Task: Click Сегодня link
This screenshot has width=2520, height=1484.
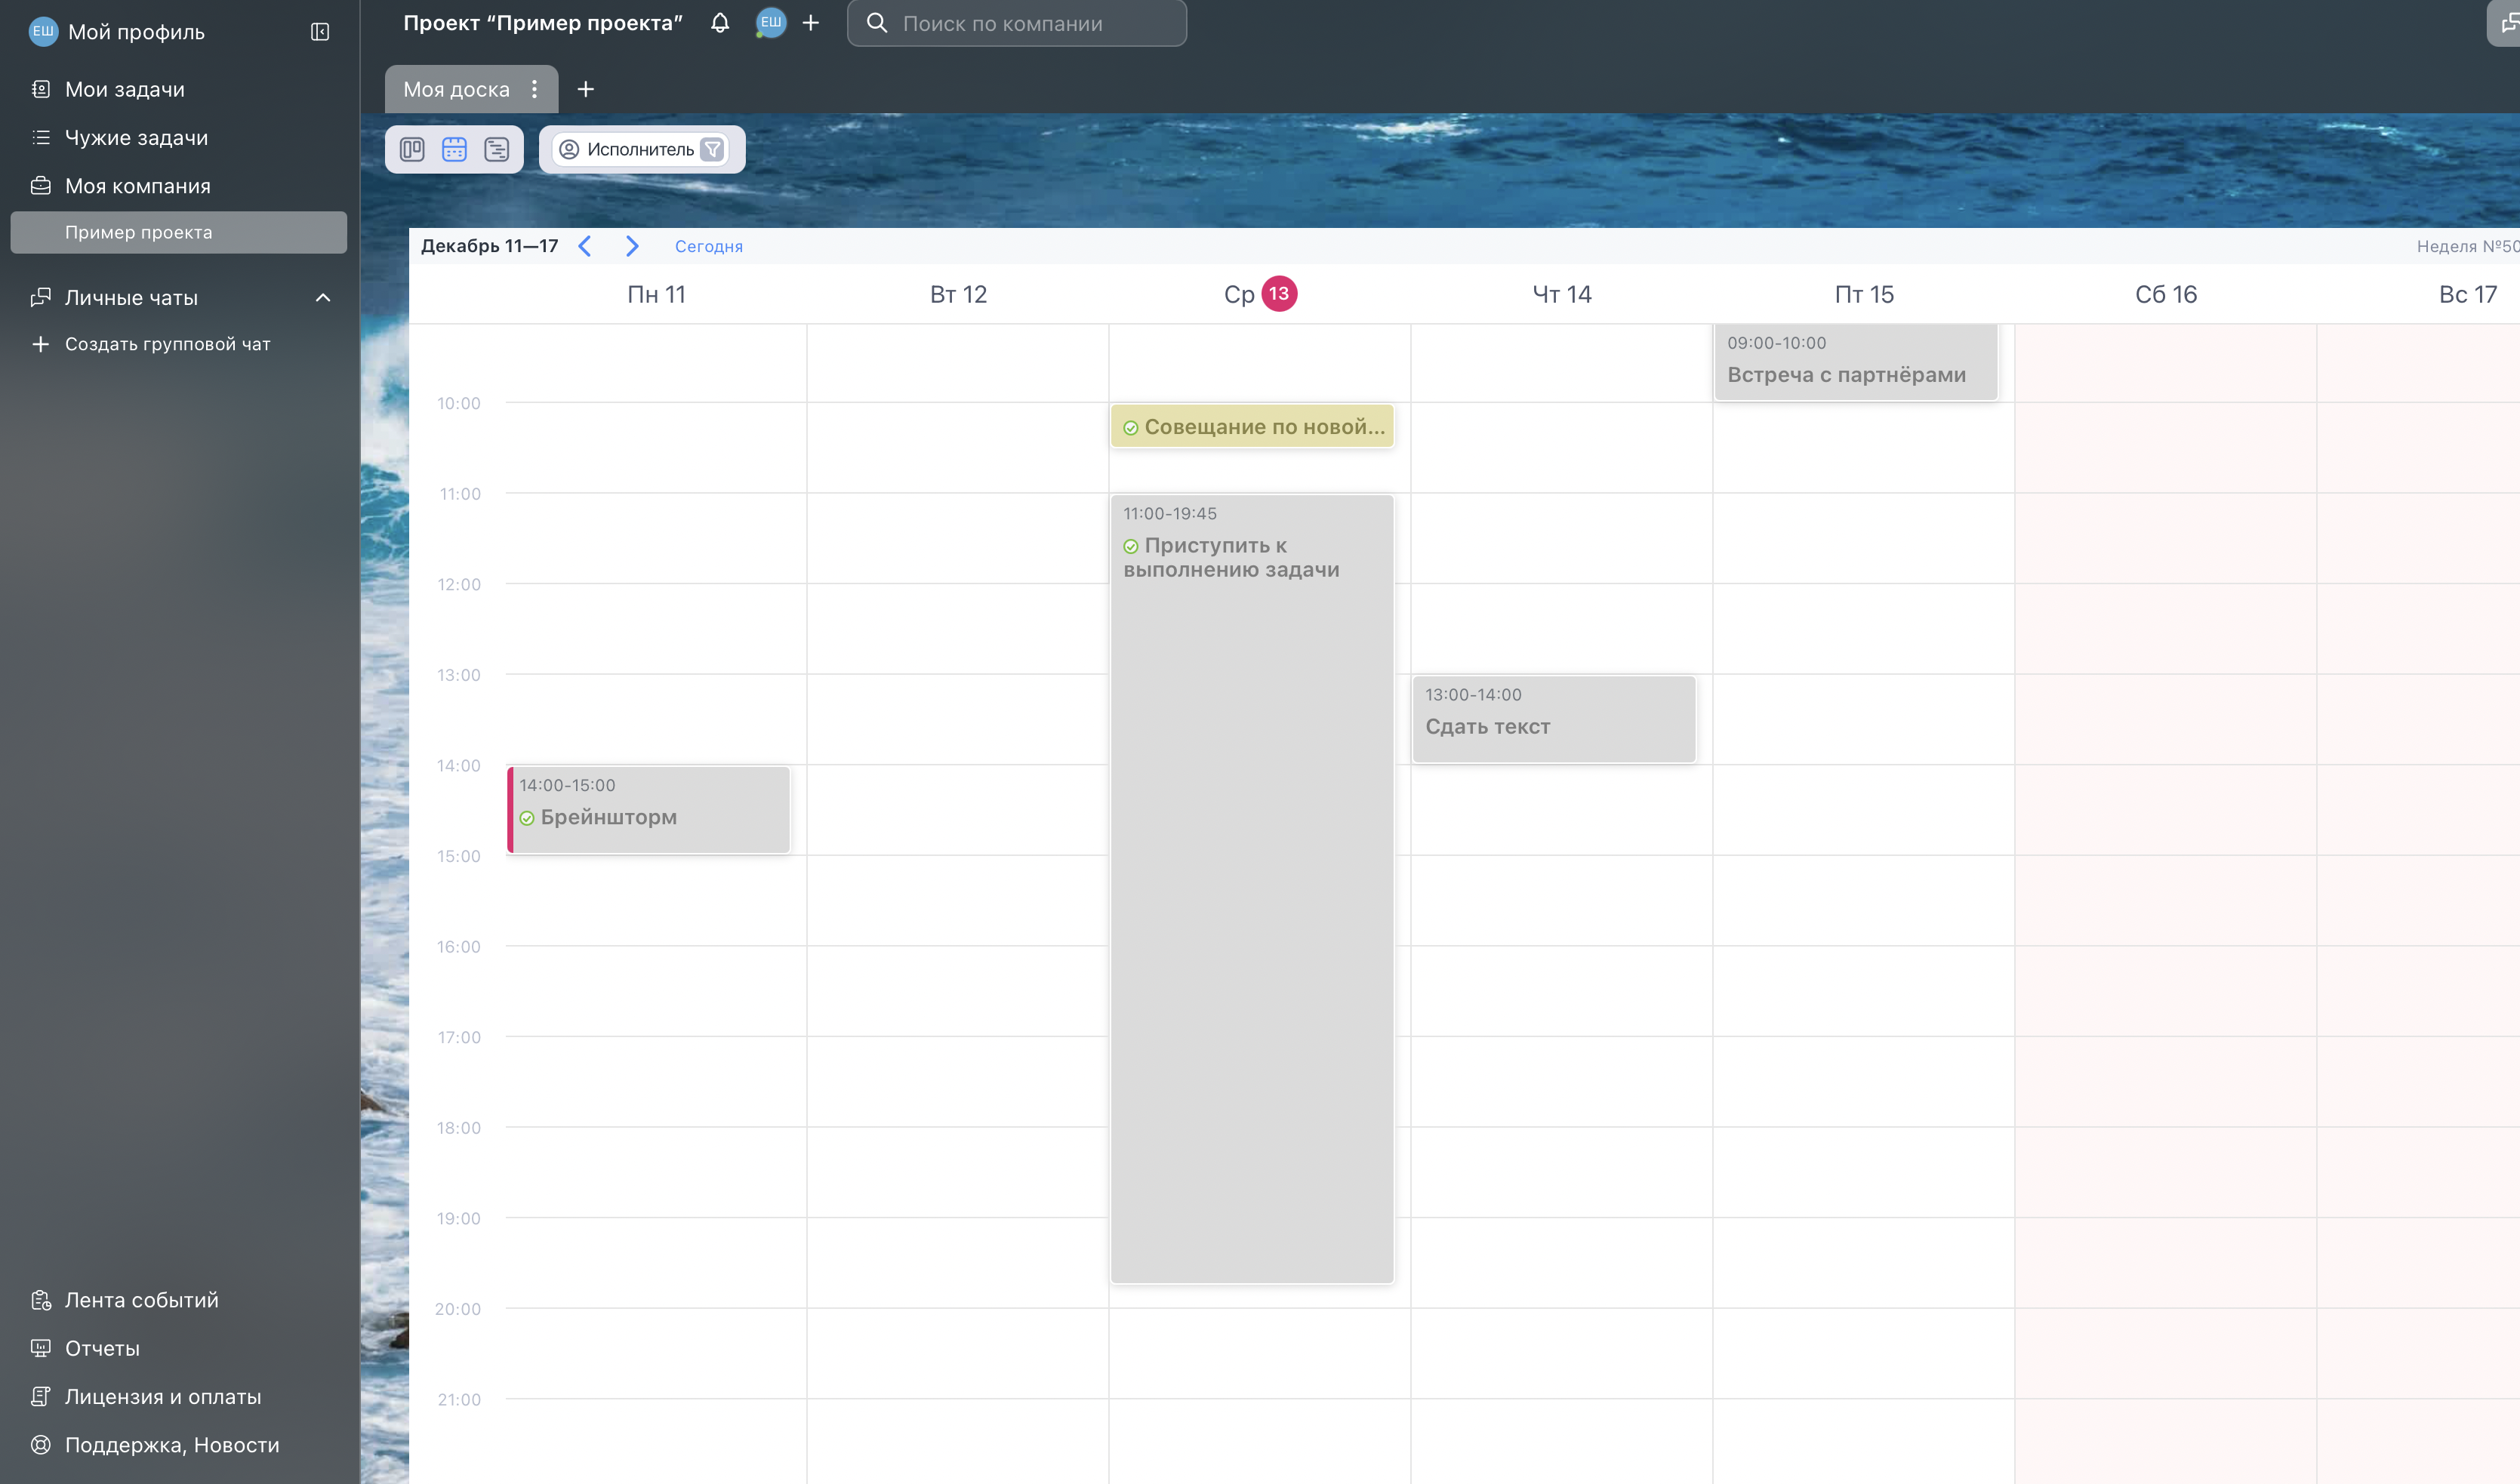Action: 709,246
